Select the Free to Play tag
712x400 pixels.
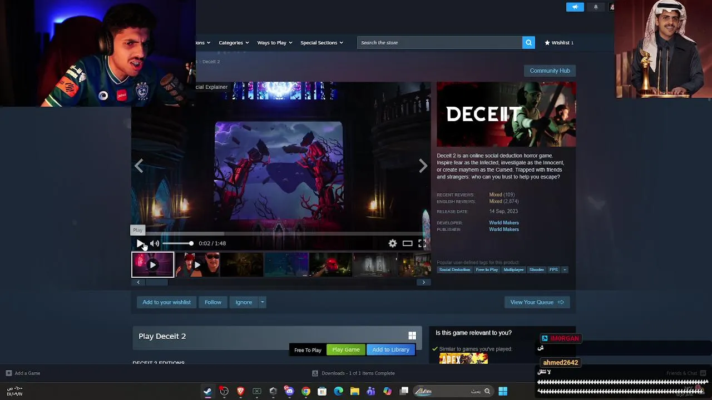click(x=487, y=269)
